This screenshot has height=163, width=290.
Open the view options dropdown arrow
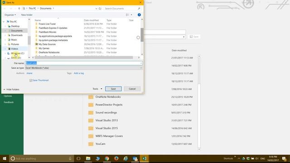pos(131,15)
